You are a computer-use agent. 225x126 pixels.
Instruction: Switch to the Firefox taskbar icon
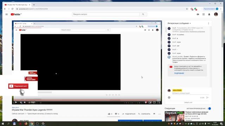(26, 124)
